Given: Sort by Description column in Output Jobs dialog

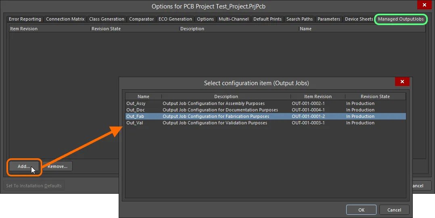Looking at the screenshot, I should point(226,96).
